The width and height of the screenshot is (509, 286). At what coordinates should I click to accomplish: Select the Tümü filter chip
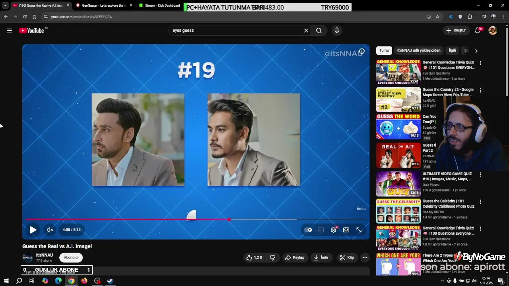(384, 50)
